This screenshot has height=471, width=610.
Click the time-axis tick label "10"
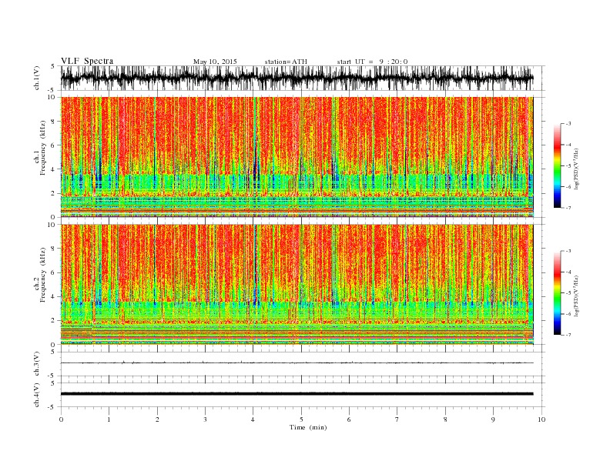[x=541, y=419]
